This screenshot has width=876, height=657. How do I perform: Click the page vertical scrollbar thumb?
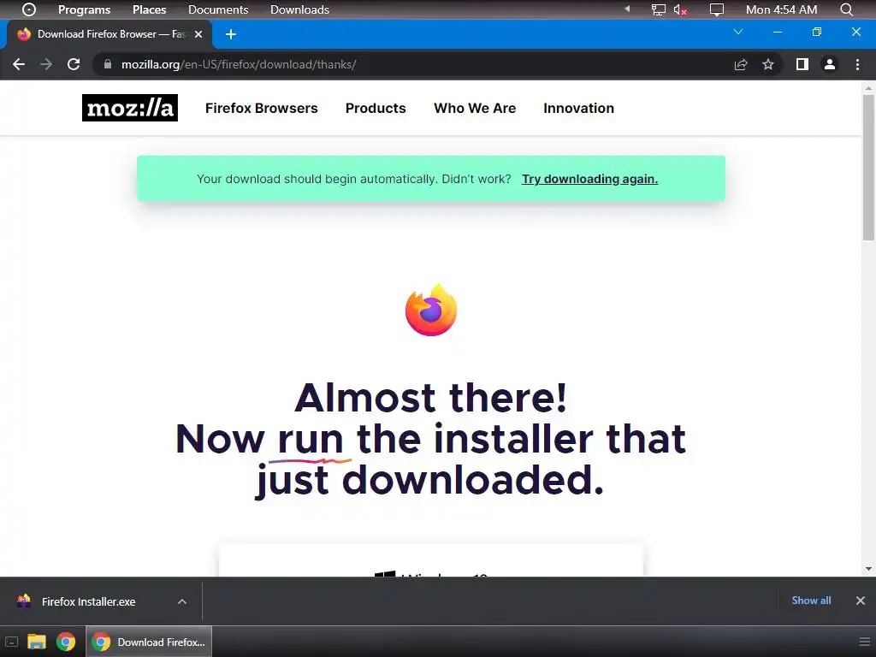pyautogui.click(x=868, y=168)
